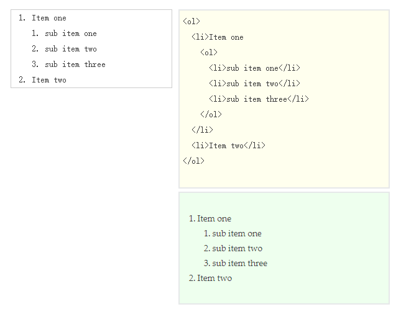Click 'sub item three' in the white editor box
The height and width of the screenshot is (312, 401).
75,65
